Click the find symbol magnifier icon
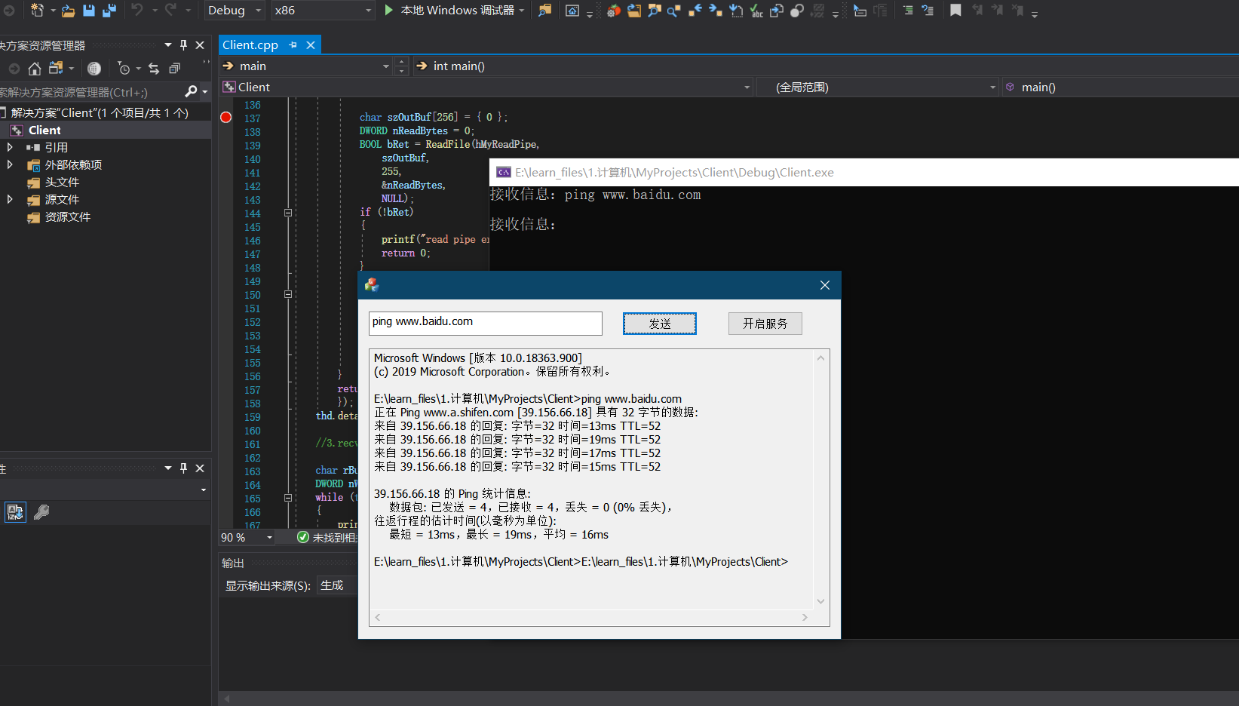 click(674, 11)
